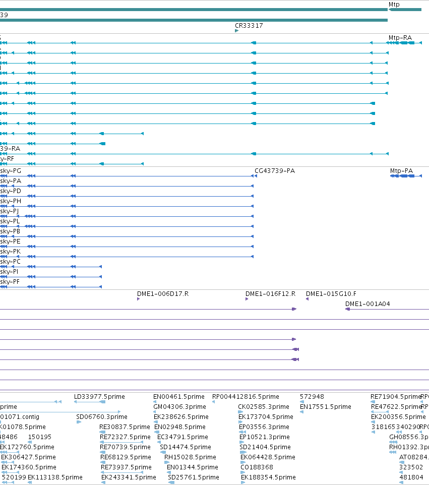Image resolution: width=429 pixels, height=485 pixels.
Task: Select the CR33317 gene label
Action: coord(249,26)
